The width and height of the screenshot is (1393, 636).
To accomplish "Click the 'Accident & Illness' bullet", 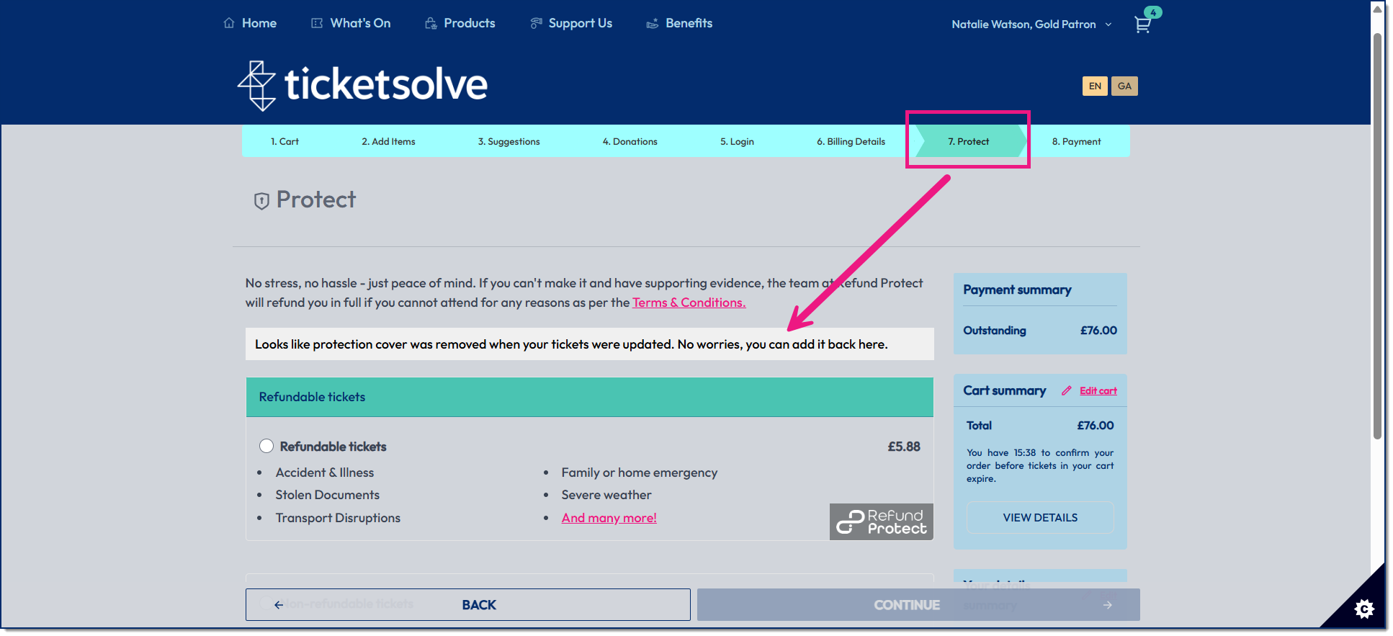I will (x=325, y=472).
